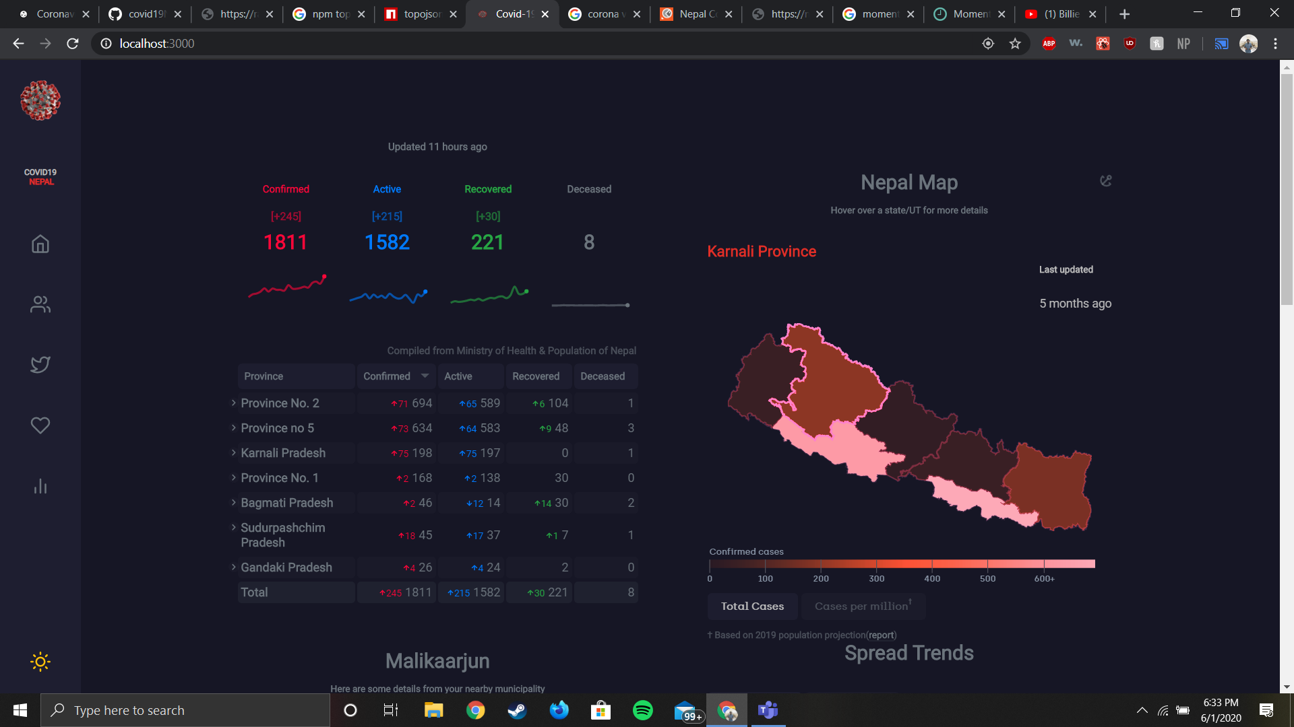
Task: Open the population projection report link
Action: click(881, 635)
